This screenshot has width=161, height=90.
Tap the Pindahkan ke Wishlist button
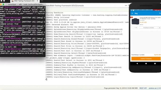(148, 28)
